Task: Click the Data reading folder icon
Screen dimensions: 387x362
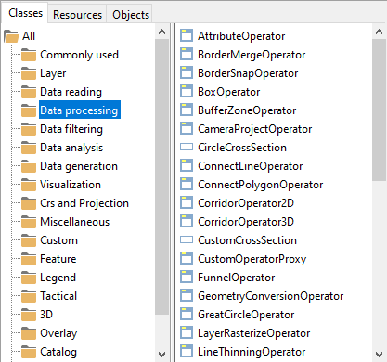Action: coord(29,92)
